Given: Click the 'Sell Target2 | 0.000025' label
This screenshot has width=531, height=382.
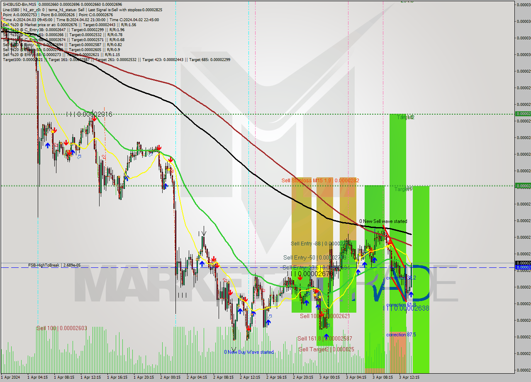Looking at the screenshot, I should pos(326,349).
